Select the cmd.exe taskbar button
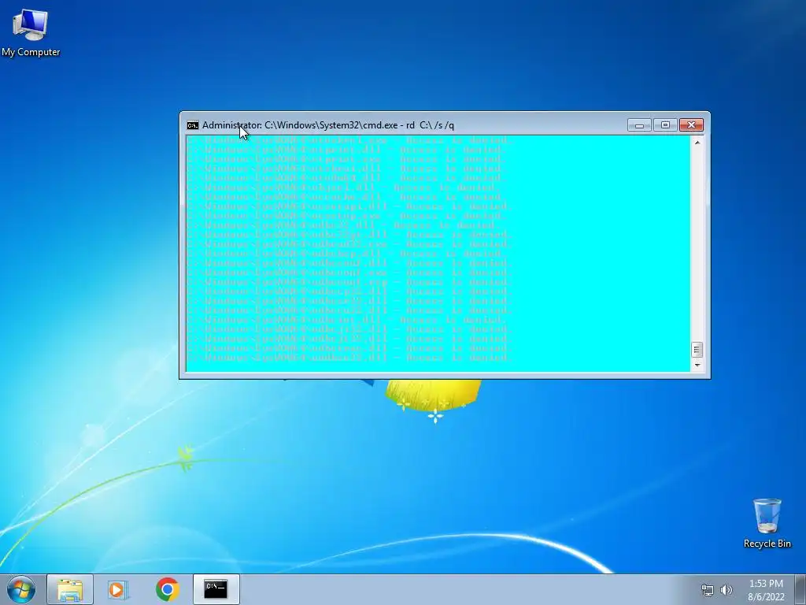Viewport: 806px width, 605px height. 216,589
